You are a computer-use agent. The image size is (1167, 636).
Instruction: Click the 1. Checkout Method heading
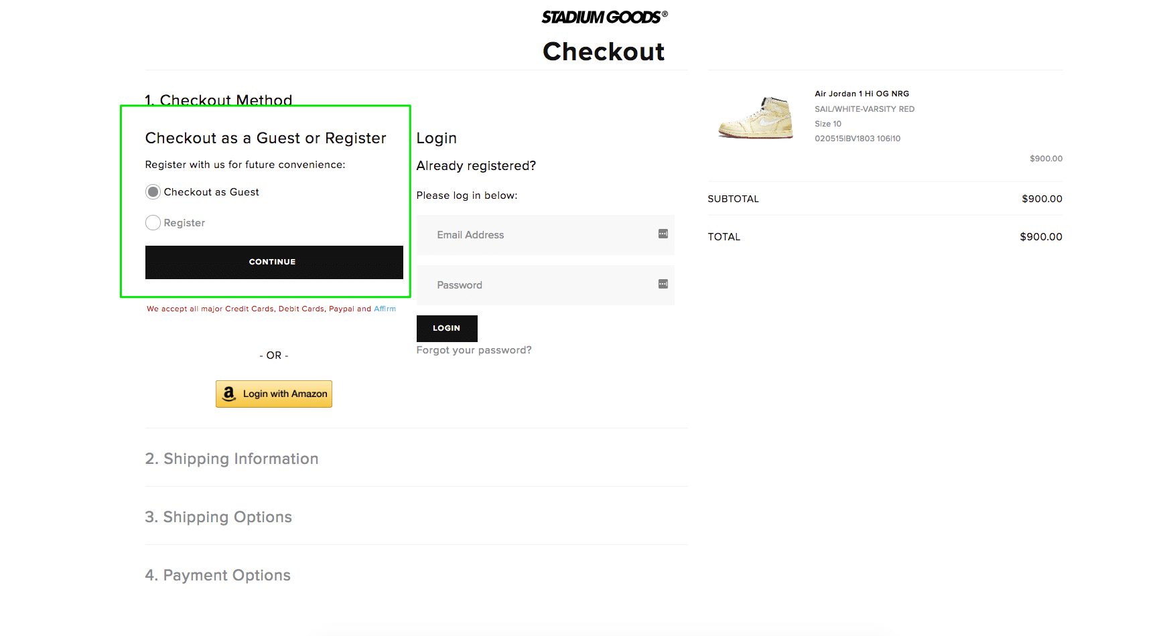tap(219, 100)
